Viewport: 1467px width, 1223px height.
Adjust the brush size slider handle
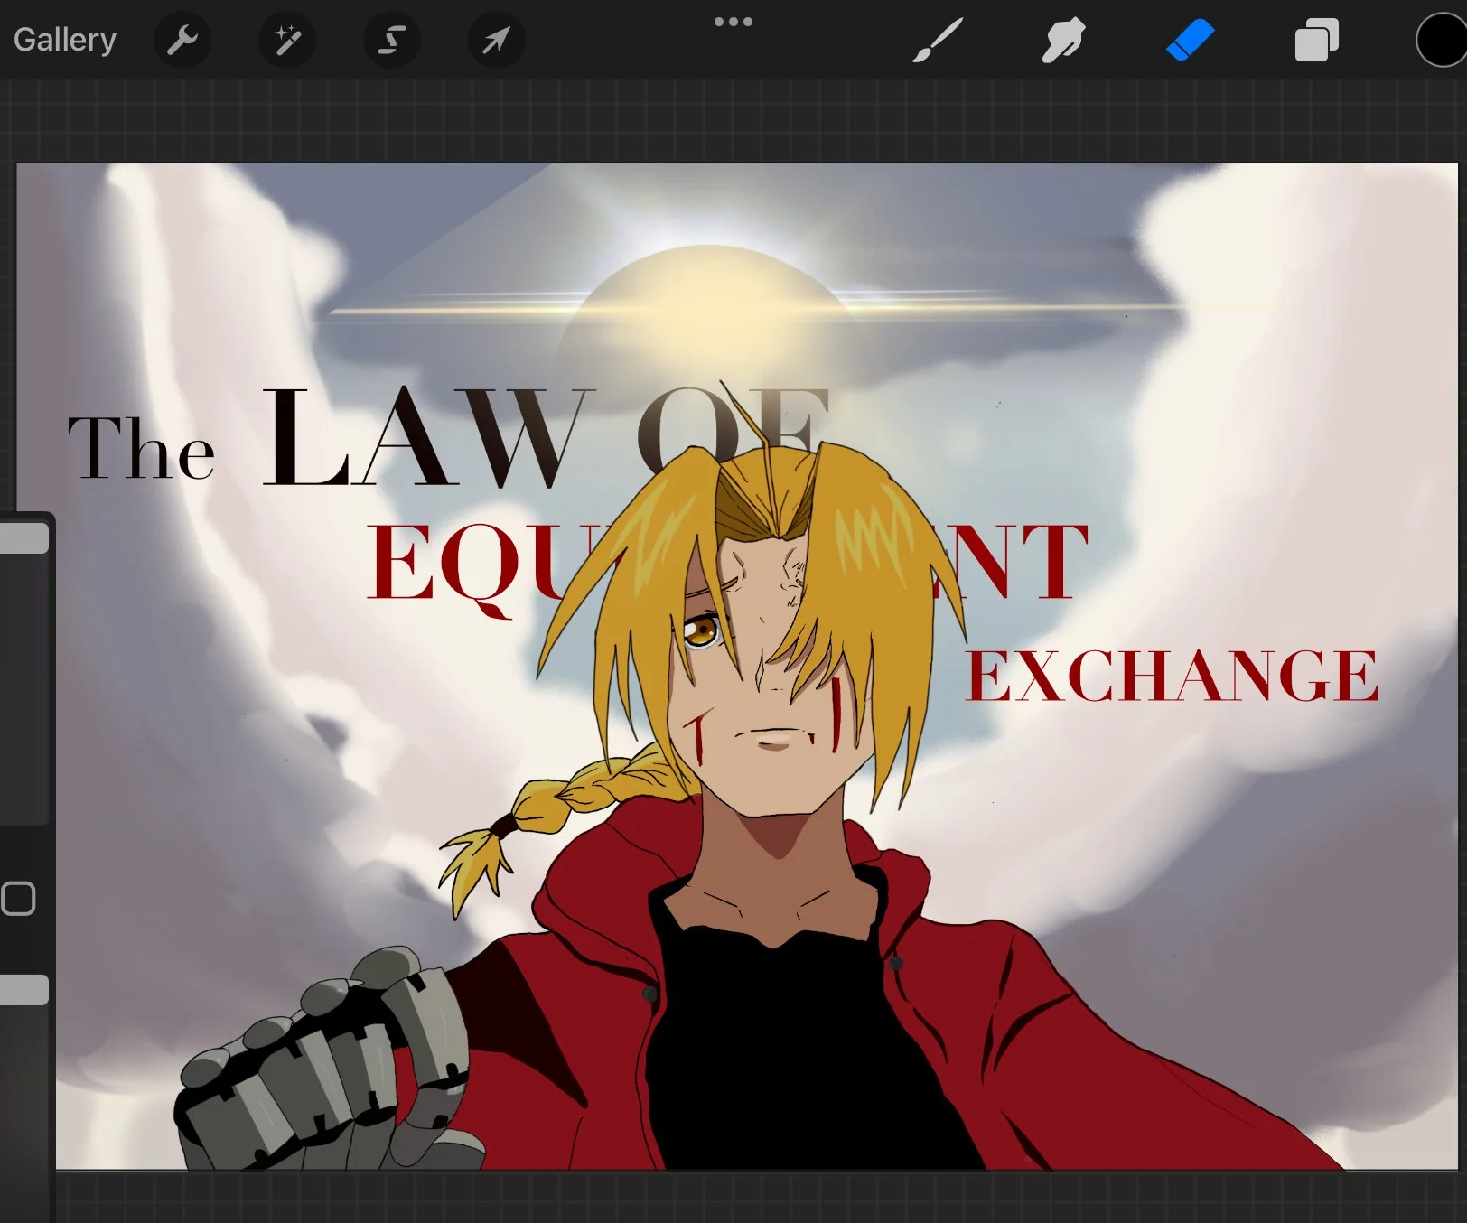click(x=23, y=539)
